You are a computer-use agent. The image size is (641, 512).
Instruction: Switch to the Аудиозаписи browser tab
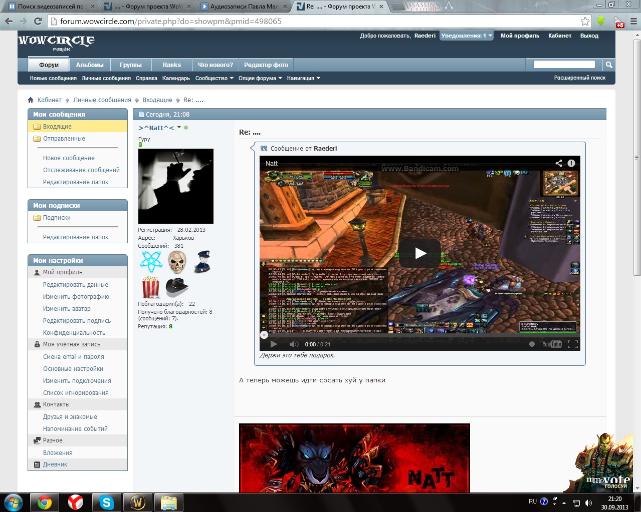[244, 7]
